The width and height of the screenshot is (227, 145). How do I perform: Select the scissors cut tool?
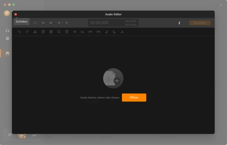[x=35, y=32]
